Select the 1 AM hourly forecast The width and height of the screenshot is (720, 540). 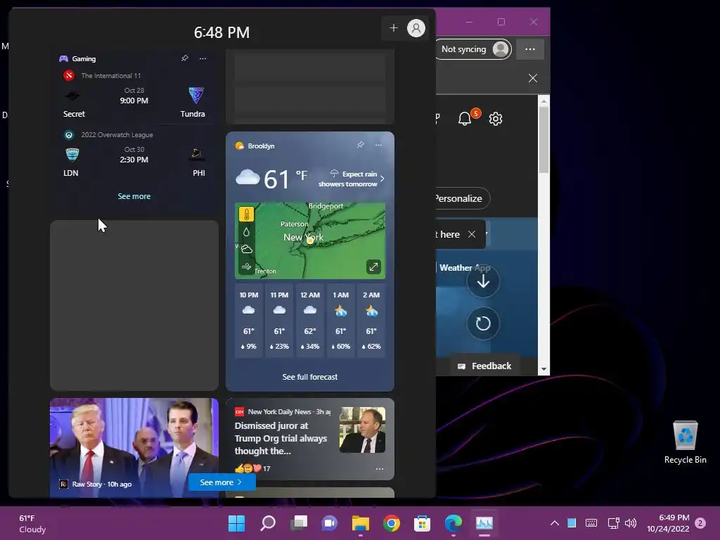point(341,321)
